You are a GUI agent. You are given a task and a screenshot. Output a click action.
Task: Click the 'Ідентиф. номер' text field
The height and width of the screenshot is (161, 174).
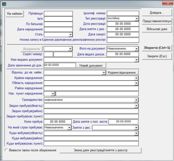pyautogui.click(x=123, y=13)
